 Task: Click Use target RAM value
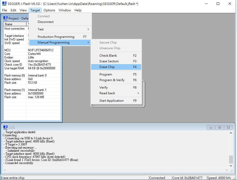41,68
